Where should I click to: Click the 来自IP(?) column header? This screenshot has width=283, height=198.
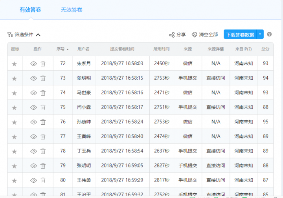point(243,49)
